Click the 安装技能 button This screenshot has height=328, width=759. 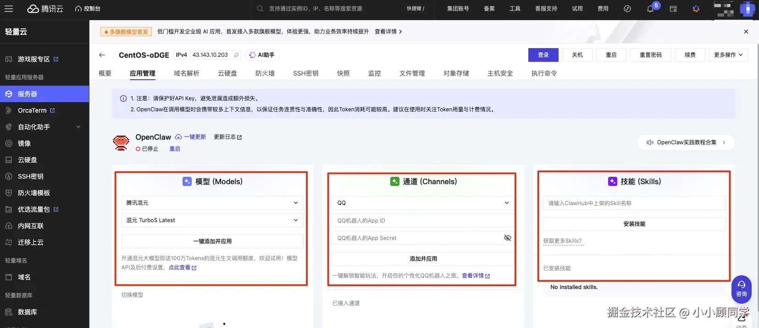(x=634, y=224)
